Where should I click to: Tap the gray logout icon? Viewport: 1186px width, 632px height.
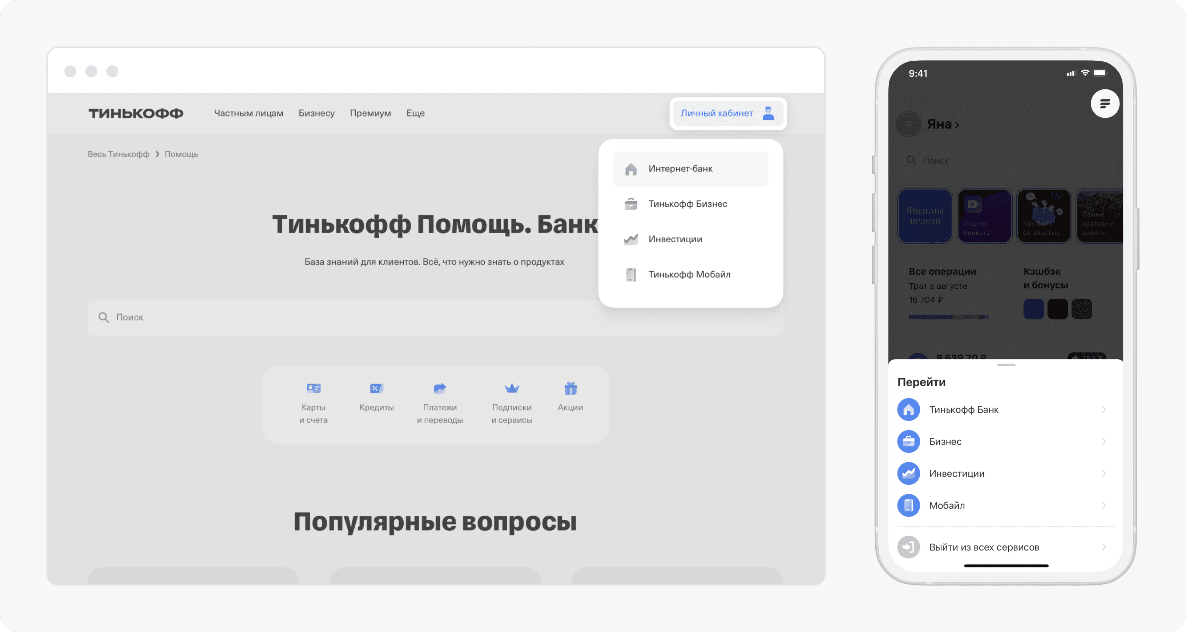(x=908, y=547)
